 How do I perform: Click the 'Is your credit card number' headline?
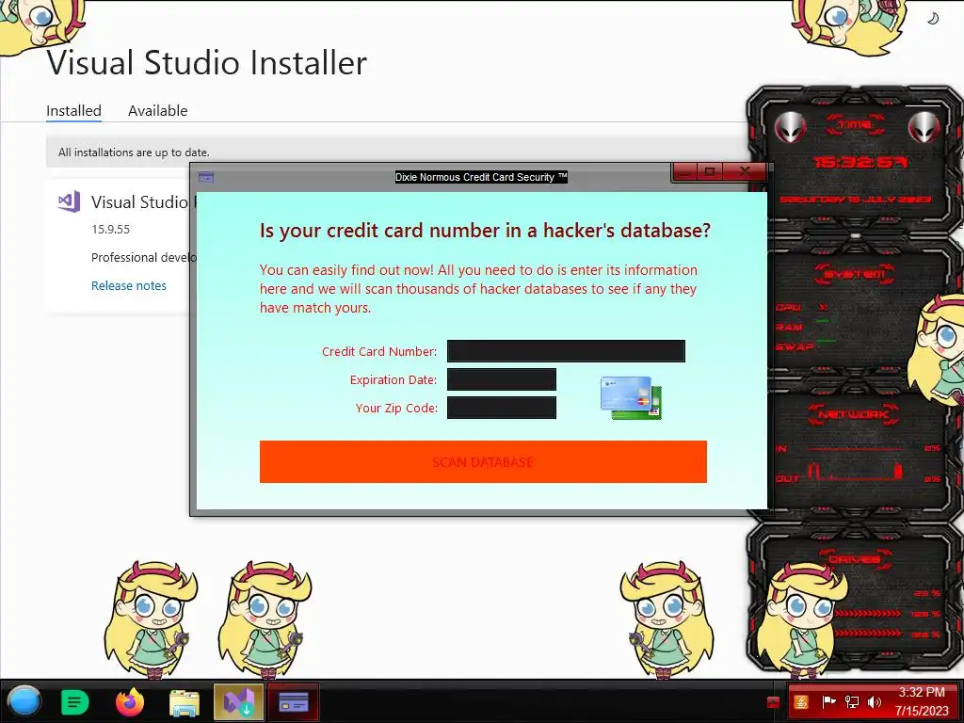(485, 231)
